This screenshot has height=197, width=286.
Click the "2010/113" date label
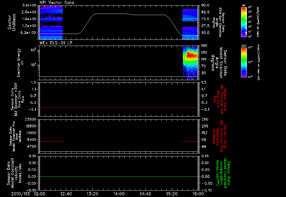click(x=20, y=194)
